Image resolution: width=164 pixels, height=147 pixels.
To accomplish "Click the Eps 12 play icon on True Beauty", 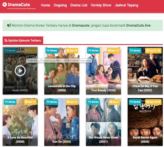I will tap(110, 51).
